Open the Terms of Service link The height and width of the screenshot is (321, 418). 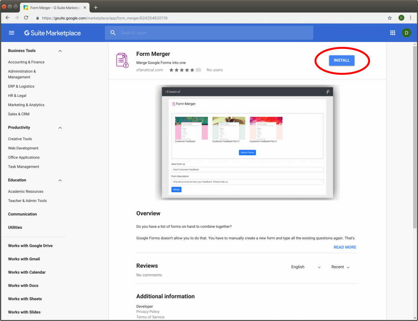[150, 317]
